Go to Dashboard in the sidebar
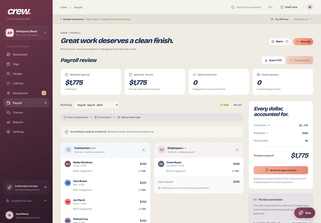The image size is (321, 223). tap(26, 55)
